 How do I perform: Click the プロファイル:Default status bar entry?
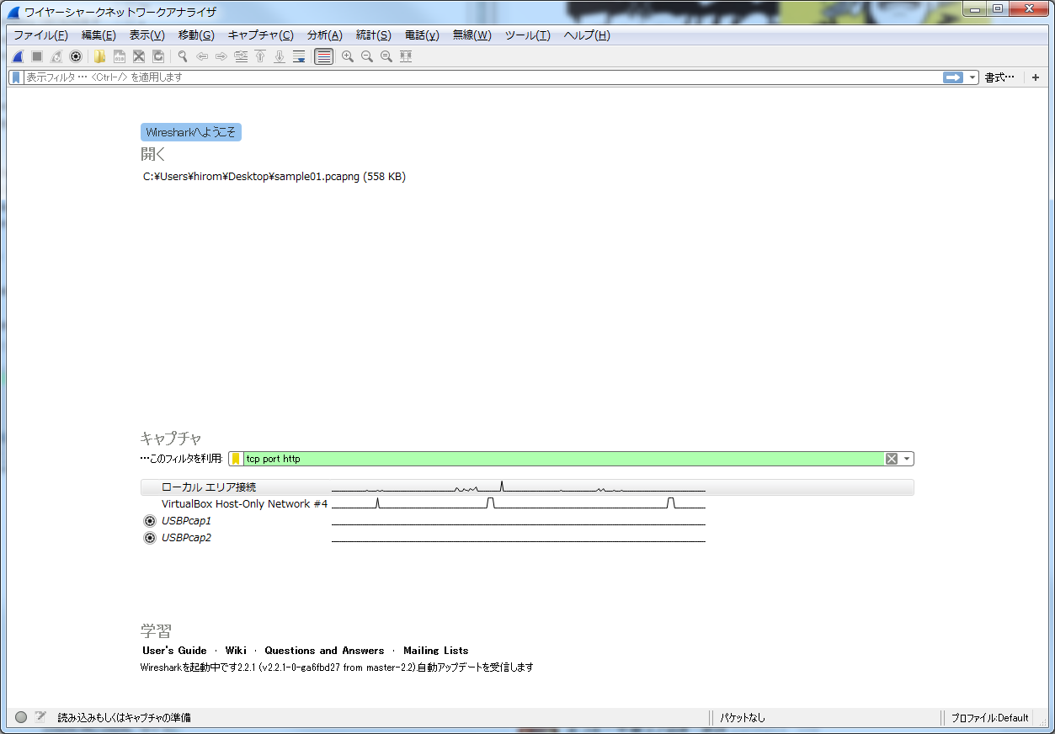pyautogui.click(x=990, y=718)
